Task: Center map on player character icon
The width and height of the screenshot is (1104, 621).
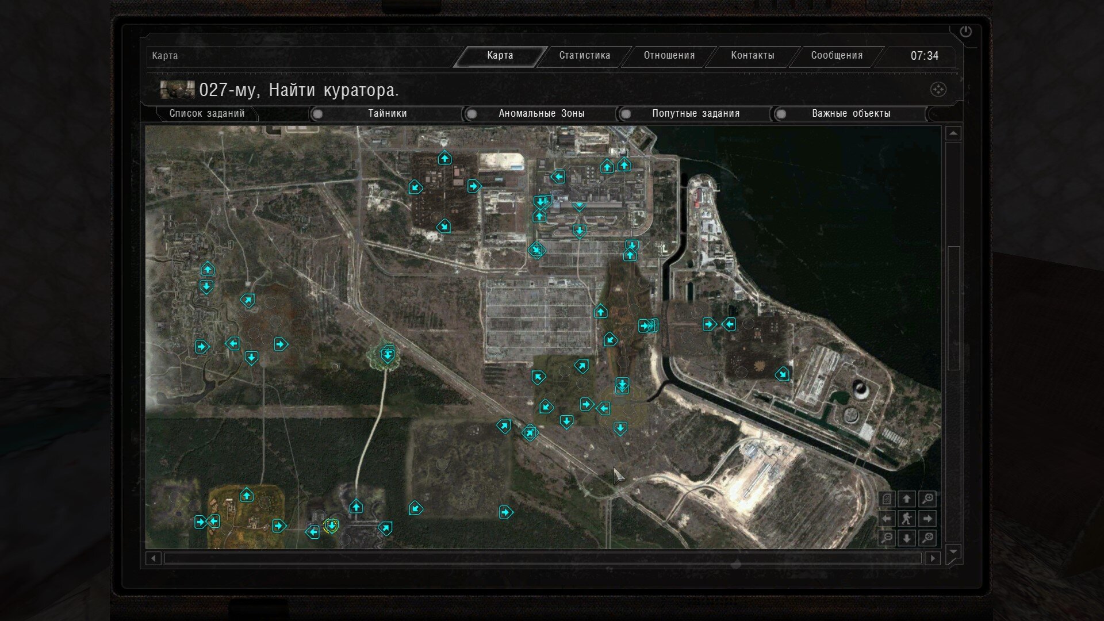Action: [x=907, y=519]
